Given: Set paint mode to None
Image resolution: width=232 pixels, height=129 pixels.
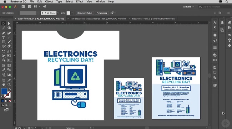Looking at the screenshot, I should [x=10, y=101].
